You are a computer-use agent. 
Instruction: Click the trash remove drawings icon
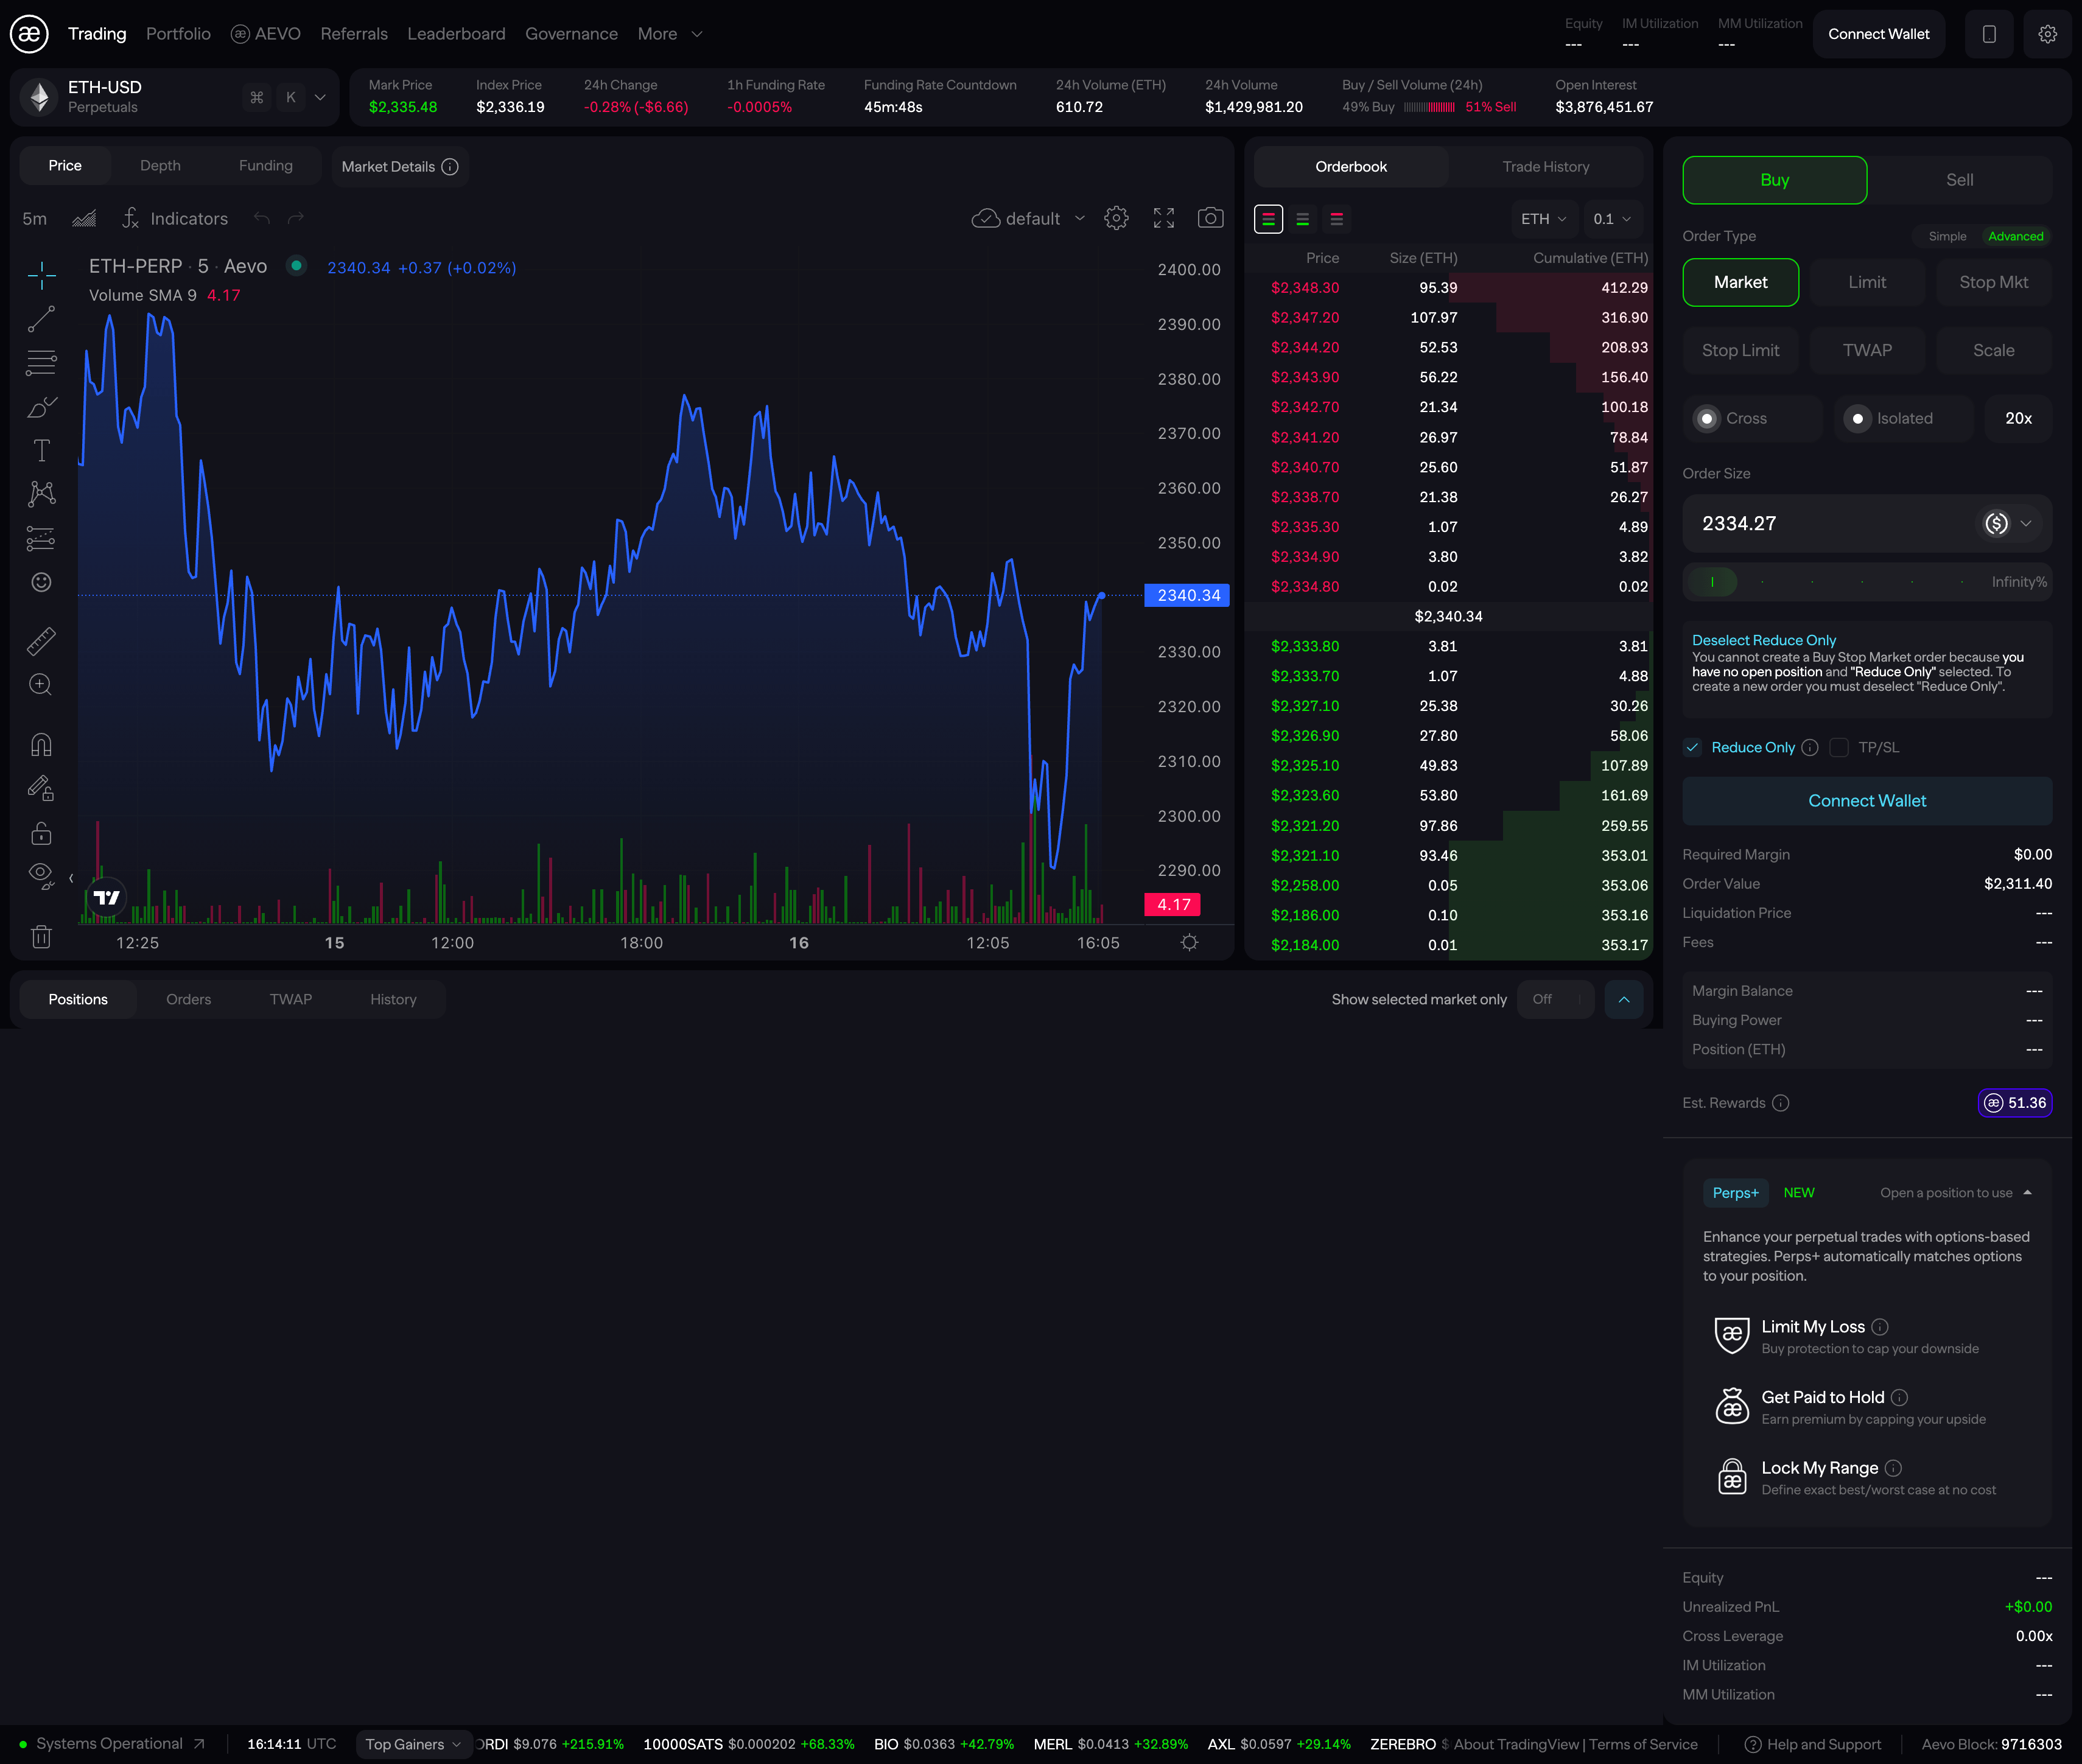point(41,937)
